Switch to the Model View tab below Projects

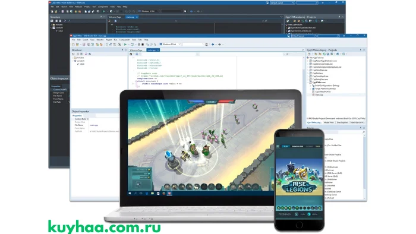329,122
